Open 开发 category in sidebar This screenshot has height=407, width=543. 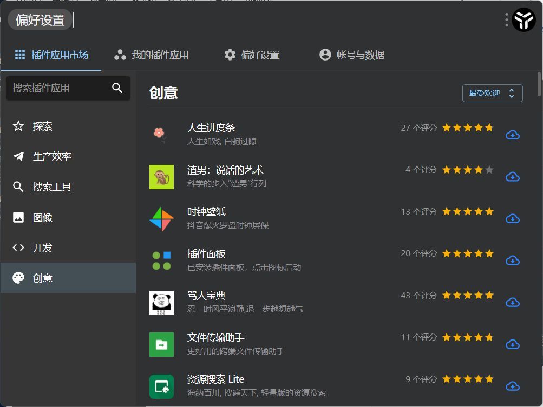pyautogui.click(x=68, y=248)
